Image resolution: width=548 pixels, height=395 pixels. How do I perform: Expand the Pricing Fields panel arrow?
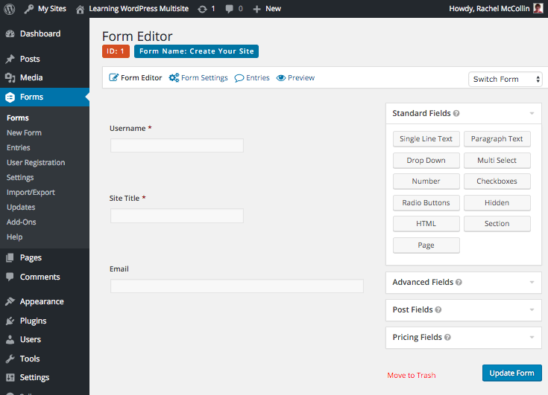532,337
